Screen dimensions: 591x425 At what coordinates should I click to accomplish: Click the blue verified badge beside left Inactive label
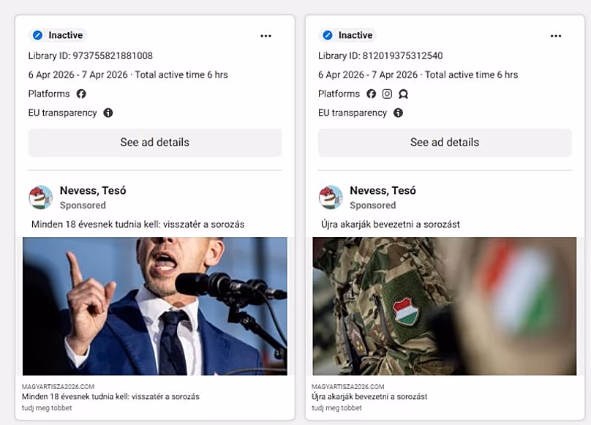pyautogui.click(x=36, y=34)
